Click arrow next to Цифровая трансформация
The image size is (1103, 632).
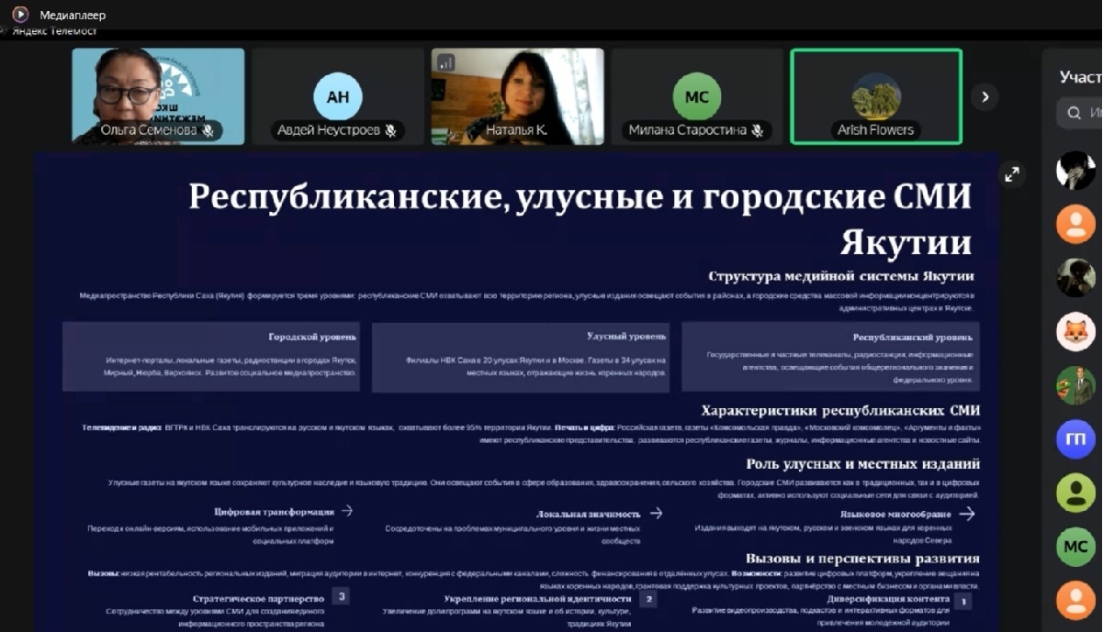346,511
